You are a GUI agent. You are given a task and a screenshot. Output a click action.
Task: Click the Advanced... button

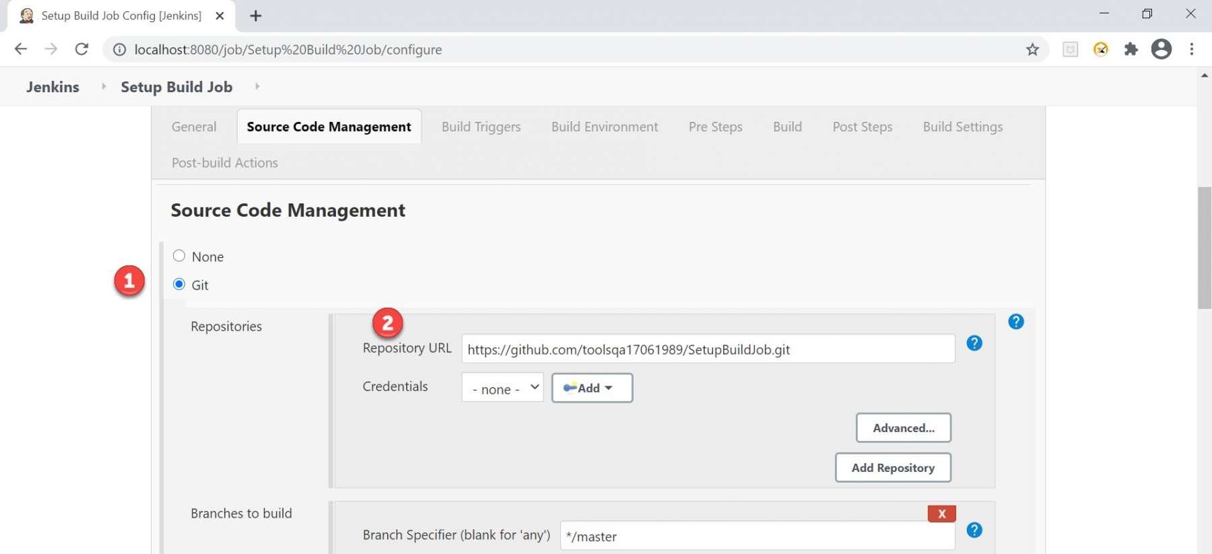pos(904,427)
